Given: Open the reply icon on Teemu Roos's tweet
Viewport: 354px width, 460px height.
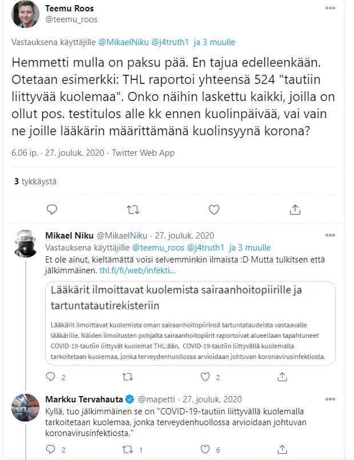Looking at the screenshot, I should click(51, 209).
